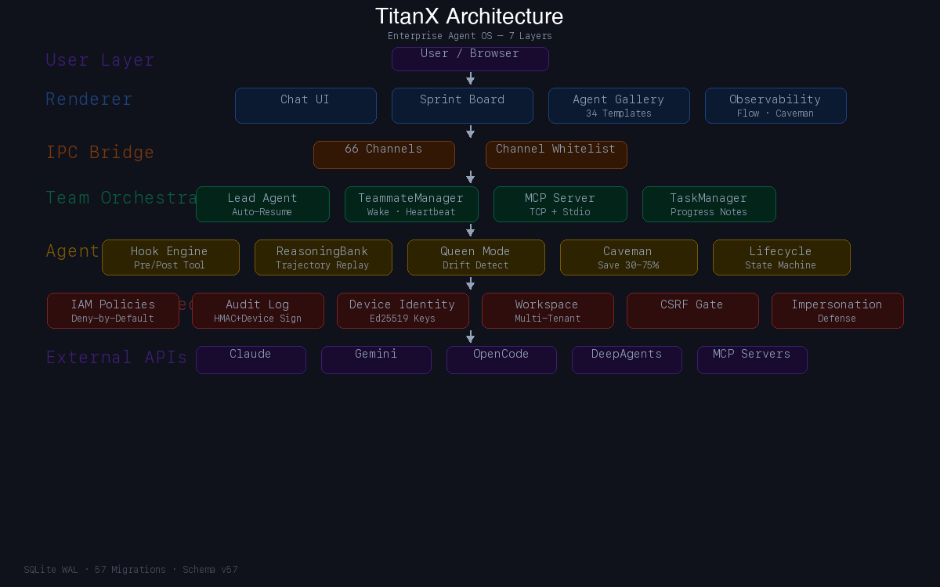Viewport: 940px width, 587px height.
Task: Click the arrow above Team Orchestration row
Action: click(x=470, y=178)
